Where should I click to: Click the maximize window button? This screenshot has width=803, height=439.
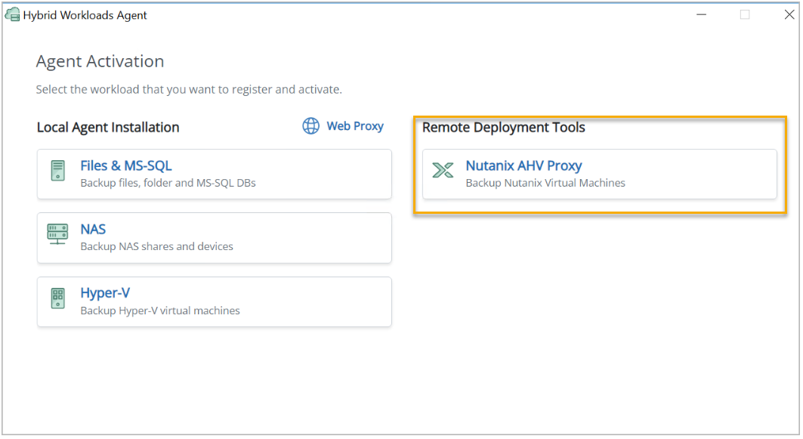(745, 14)
